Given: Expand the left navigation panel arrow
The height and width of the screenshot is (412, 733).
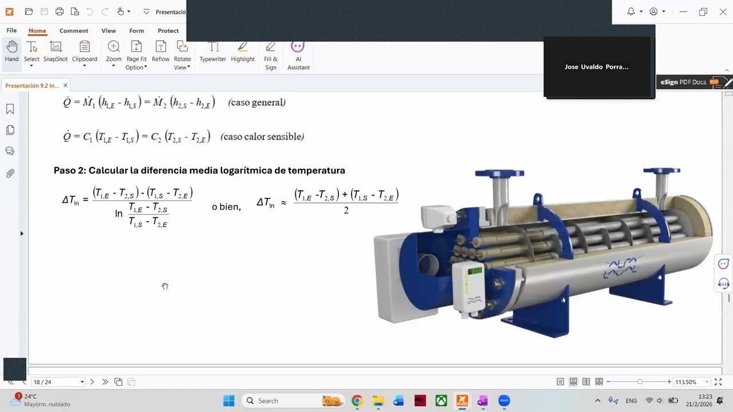Looking at the screenshot, I should click(x=22, y=233).
